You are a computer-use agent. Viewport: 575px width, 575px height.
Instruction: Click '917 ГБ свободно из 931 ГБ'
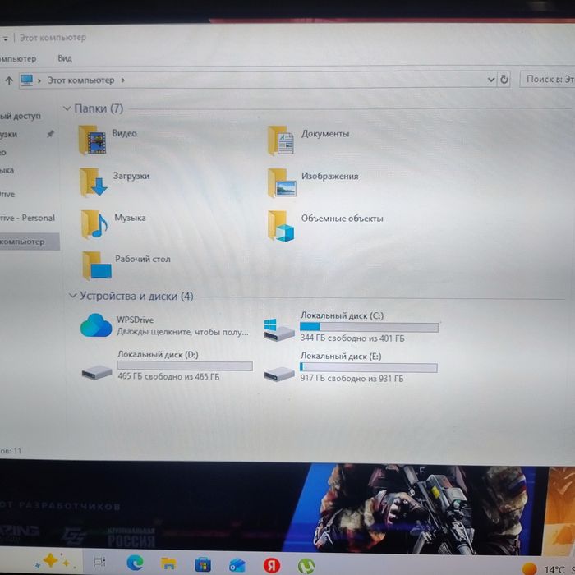pyautogui.click(x=352, y=379)
